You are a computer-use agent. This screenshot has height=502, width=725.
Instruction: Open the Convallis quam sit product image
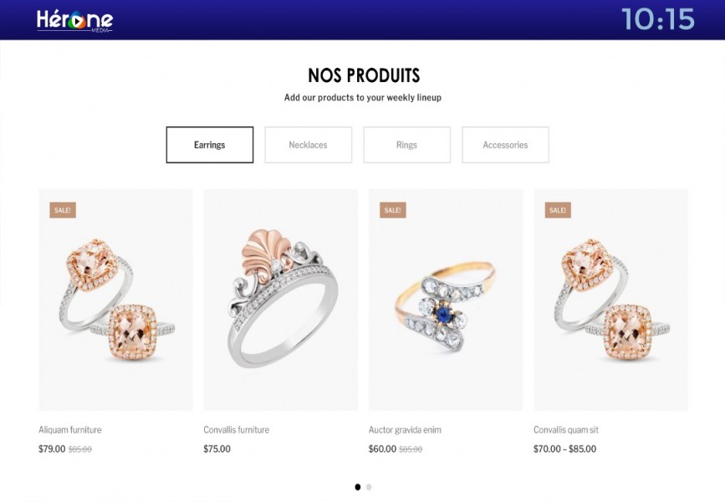tap(610, 300)
